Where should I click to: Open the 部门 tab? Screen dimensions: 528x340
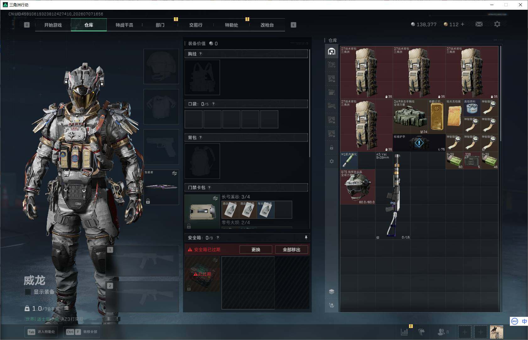[x=160, y=25]
